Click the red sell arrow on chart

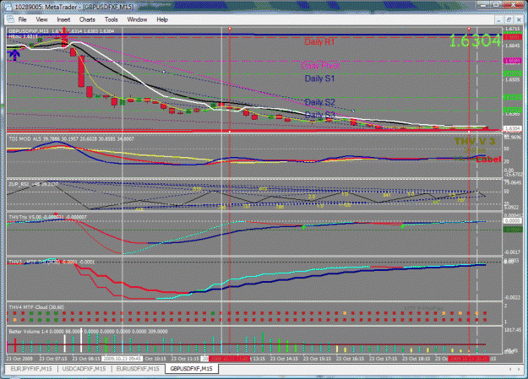pos(64,34)
